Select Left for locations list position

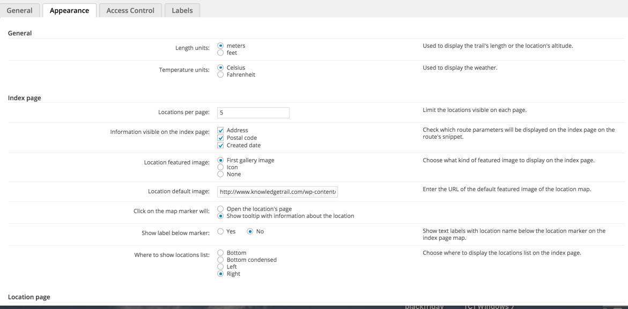tap(220, 267)
